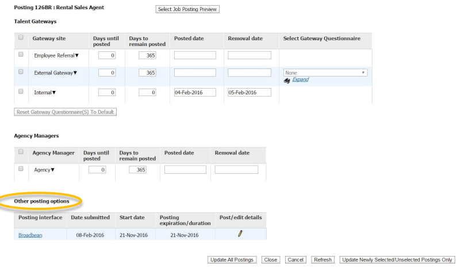
Task: Click the Broadbean Posting expiration 21-Nov-2016 cell
Action: (185, 235)
